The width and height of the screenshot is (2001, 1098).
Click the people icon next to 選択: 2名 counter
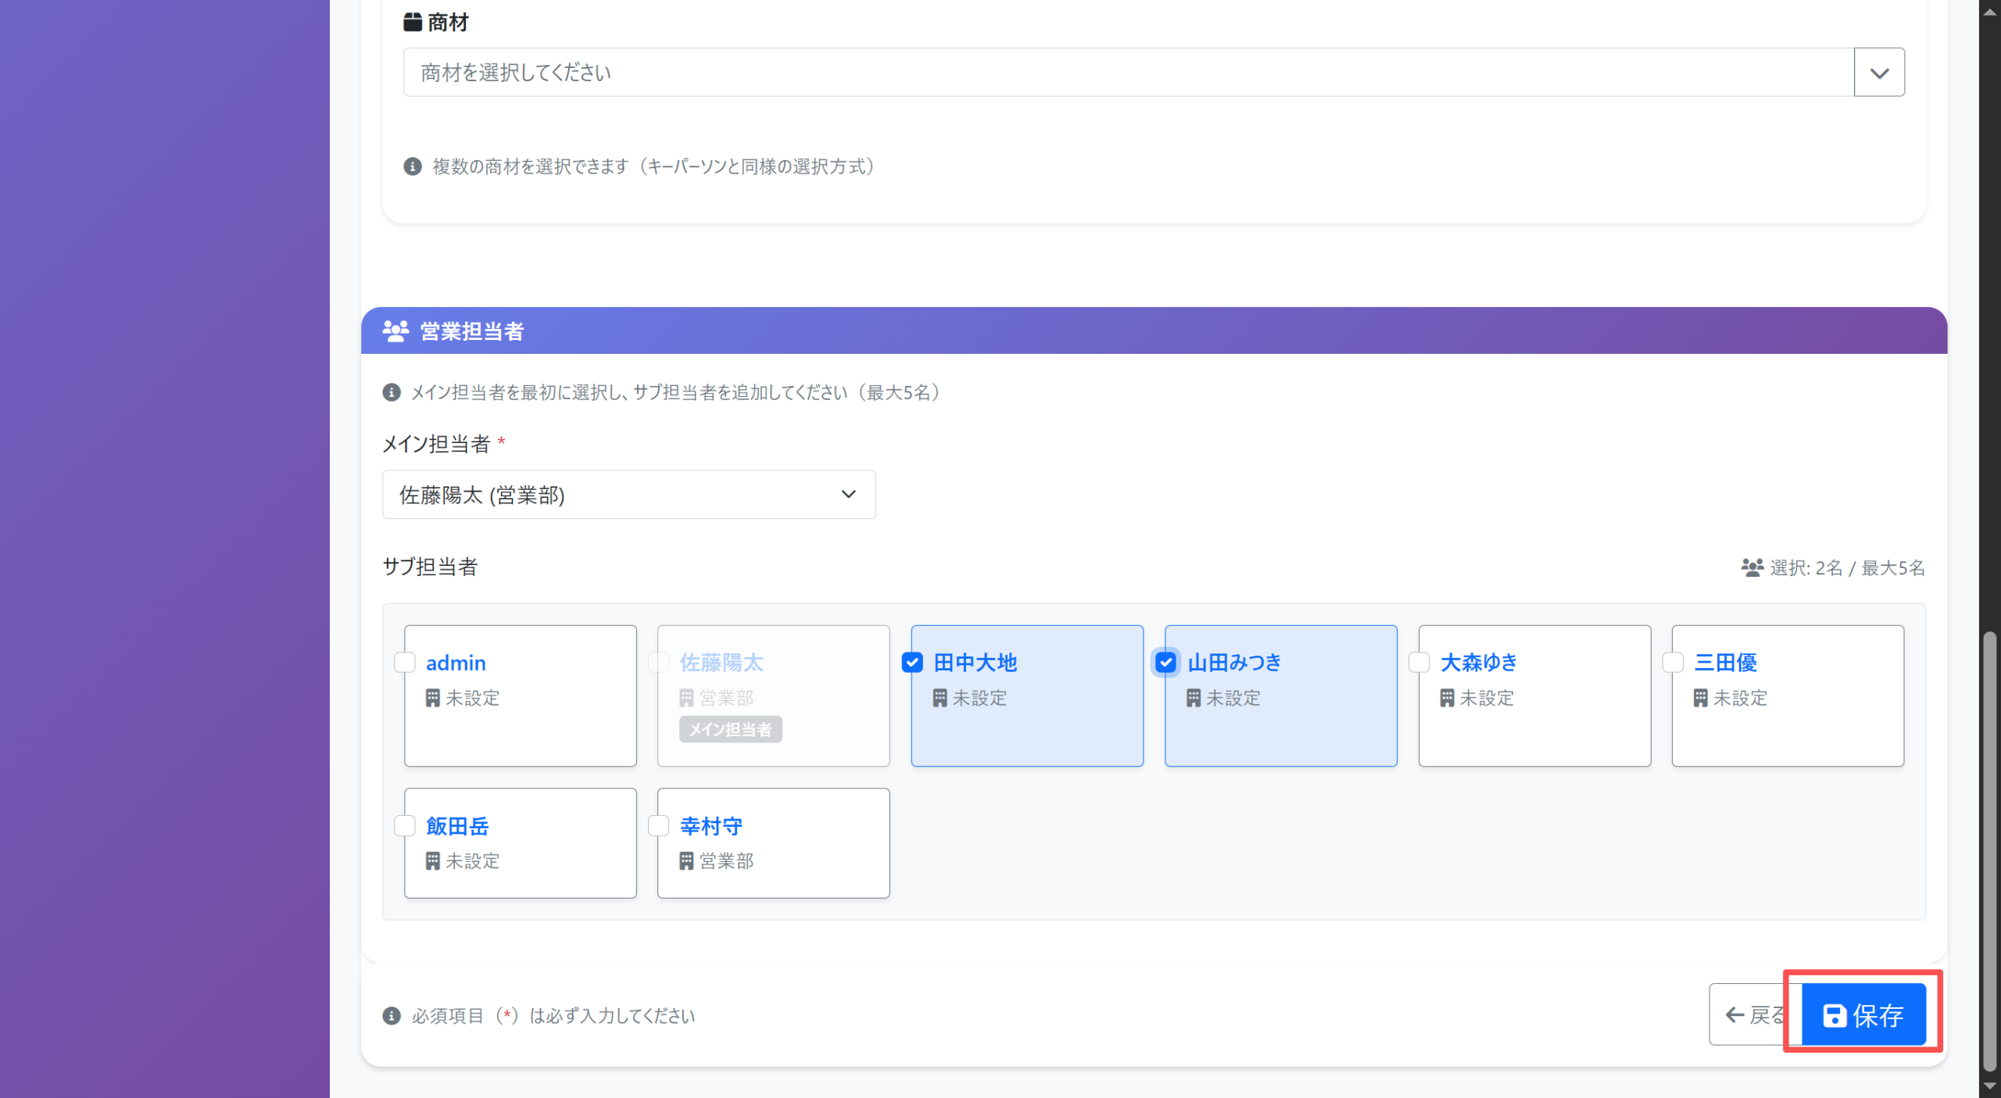point(1751,568)
